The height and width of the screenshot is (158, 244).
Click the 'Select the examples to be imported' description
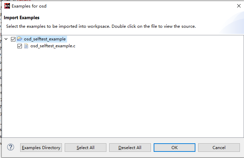(101, 26)
